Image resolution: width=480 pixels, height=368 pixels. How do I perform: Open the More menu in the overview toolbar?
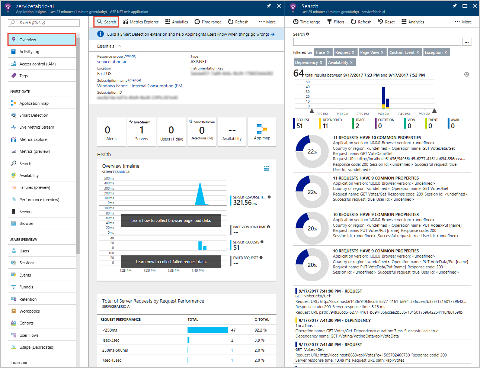pyautogui.click(x=268, y=22)
